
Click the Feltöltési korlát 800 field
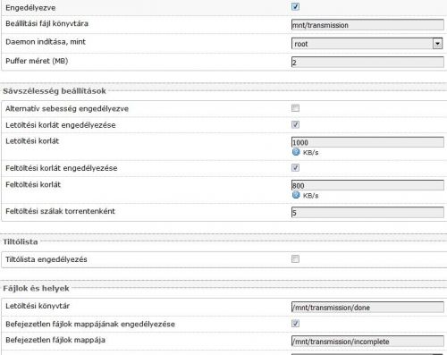[367, 185]
